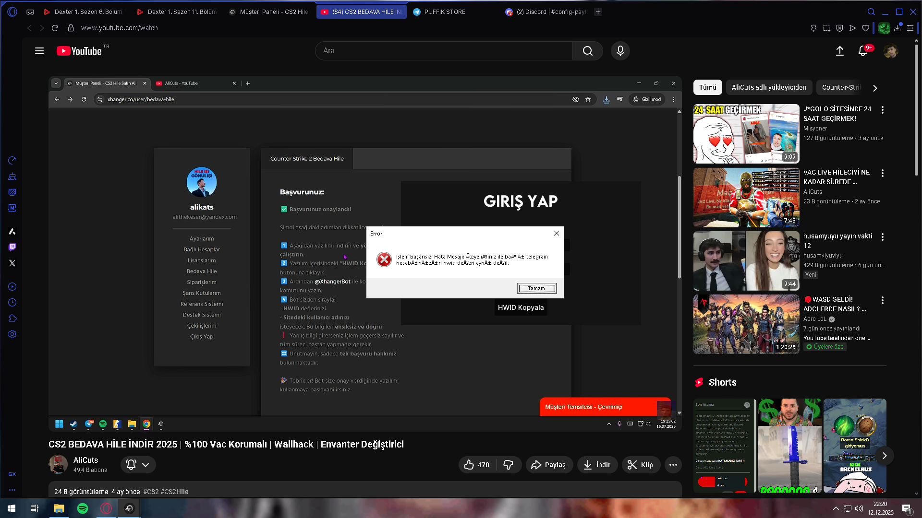Open Extensions puzzle icon in sidebar
Screen dimensions: 922x518
12,318
